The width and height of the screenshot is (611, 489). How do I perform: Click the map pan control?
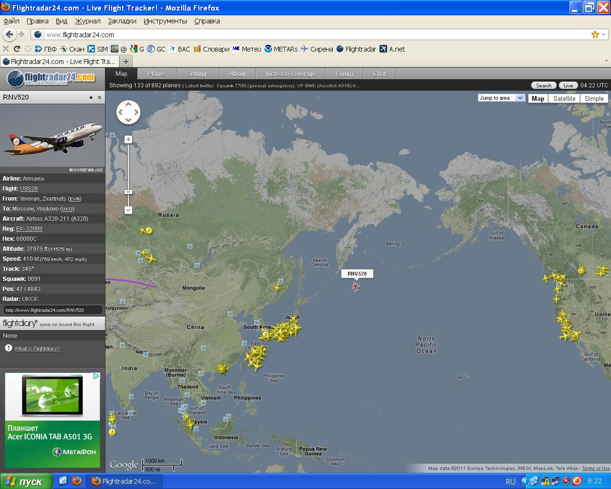(x=128, y=112)
